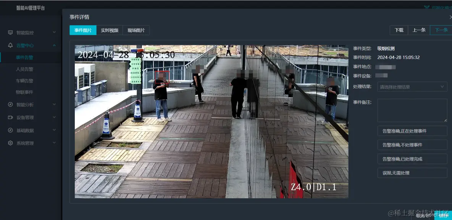This screenshot has width=452, height=220.
Task: Switch to the 实时视频 tab
Action: (110, 30)
